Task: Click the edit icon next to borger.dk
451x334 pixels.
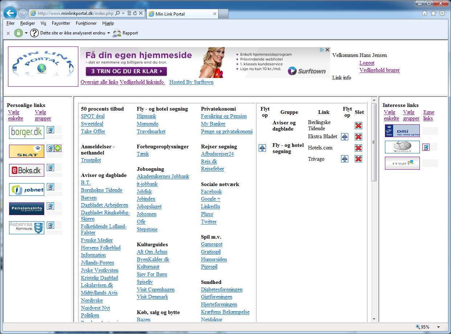Action: coord(50,129)
